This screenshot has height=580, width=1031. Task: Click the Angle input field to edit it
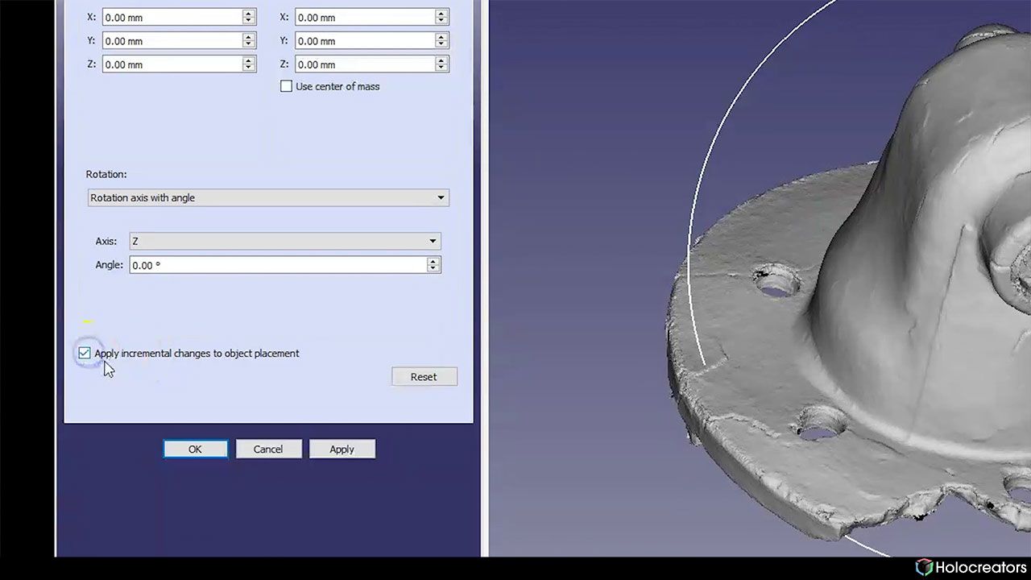coord(274,264)
